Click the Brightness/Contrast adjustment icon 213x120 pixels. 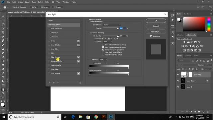coord(184,42)
